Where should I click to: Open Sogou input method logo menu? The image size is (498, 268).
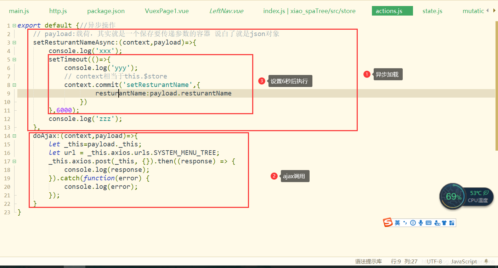coord(388,222)
